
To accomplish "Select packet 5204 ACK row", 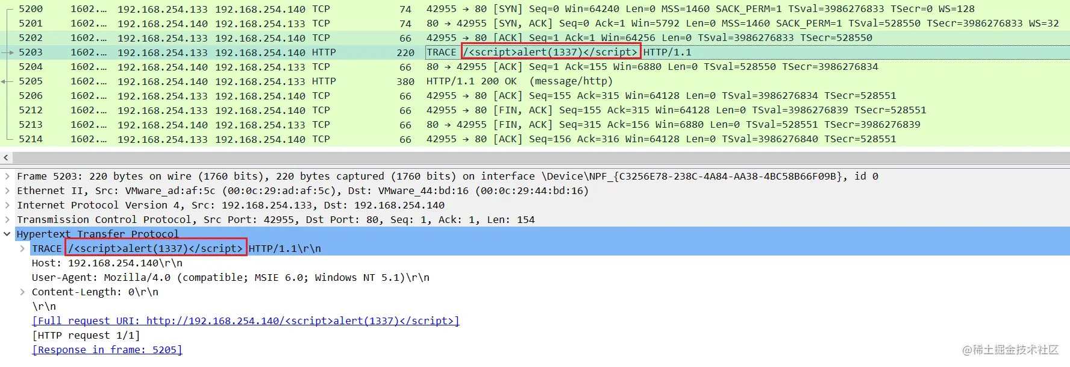I will (x=535, y=67).
